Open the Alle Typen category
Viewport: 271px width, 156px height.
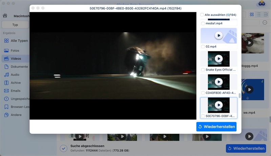pos(16,41)
